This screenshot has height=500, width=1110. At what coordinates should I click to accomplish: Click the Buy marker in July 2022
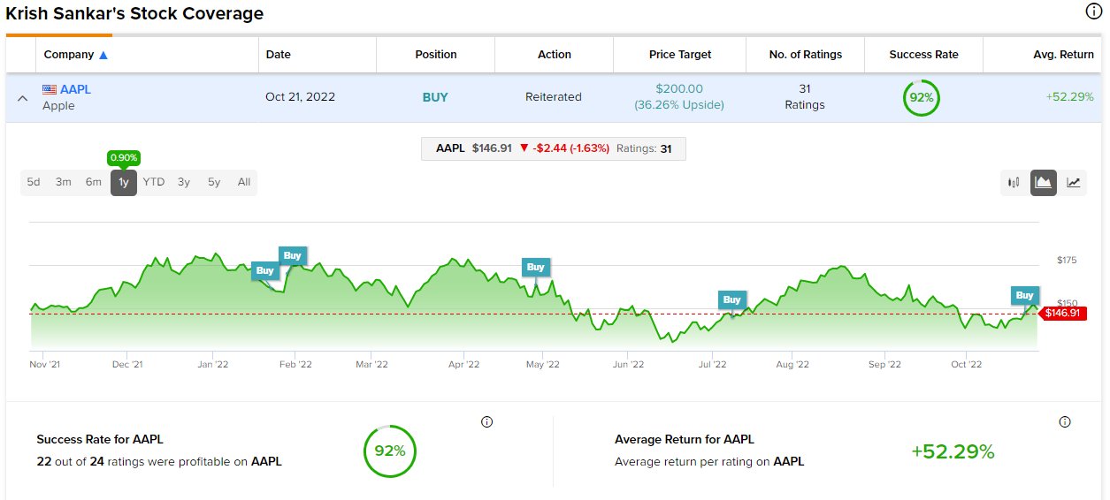click(731, 299)
